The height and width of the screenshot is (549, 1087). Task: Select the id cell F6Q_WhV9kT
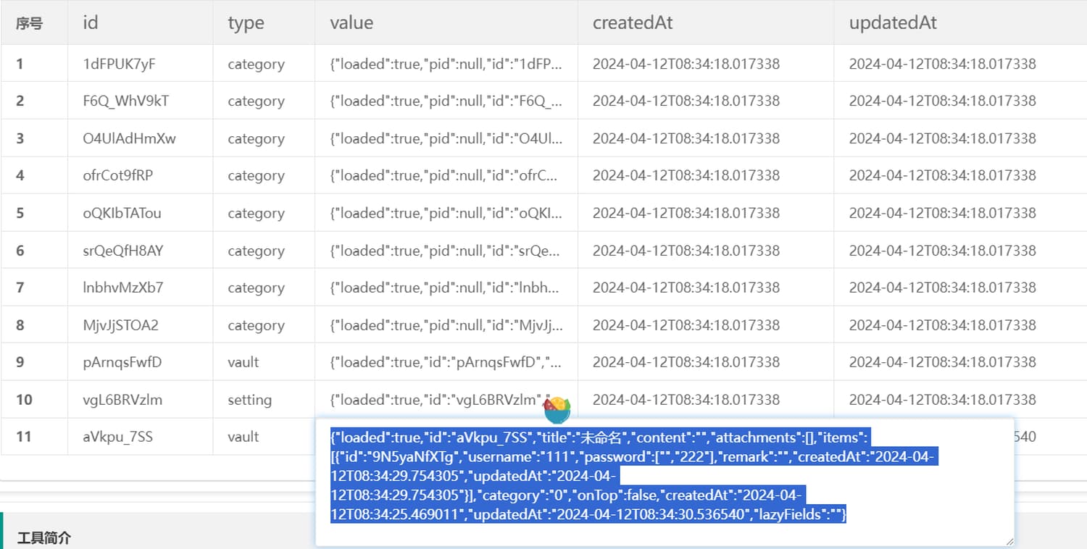tap(126, 101)
